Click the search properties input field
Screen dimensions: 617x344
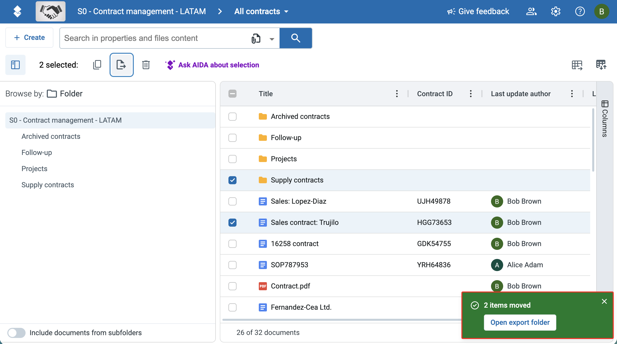[x=154, y=38]
